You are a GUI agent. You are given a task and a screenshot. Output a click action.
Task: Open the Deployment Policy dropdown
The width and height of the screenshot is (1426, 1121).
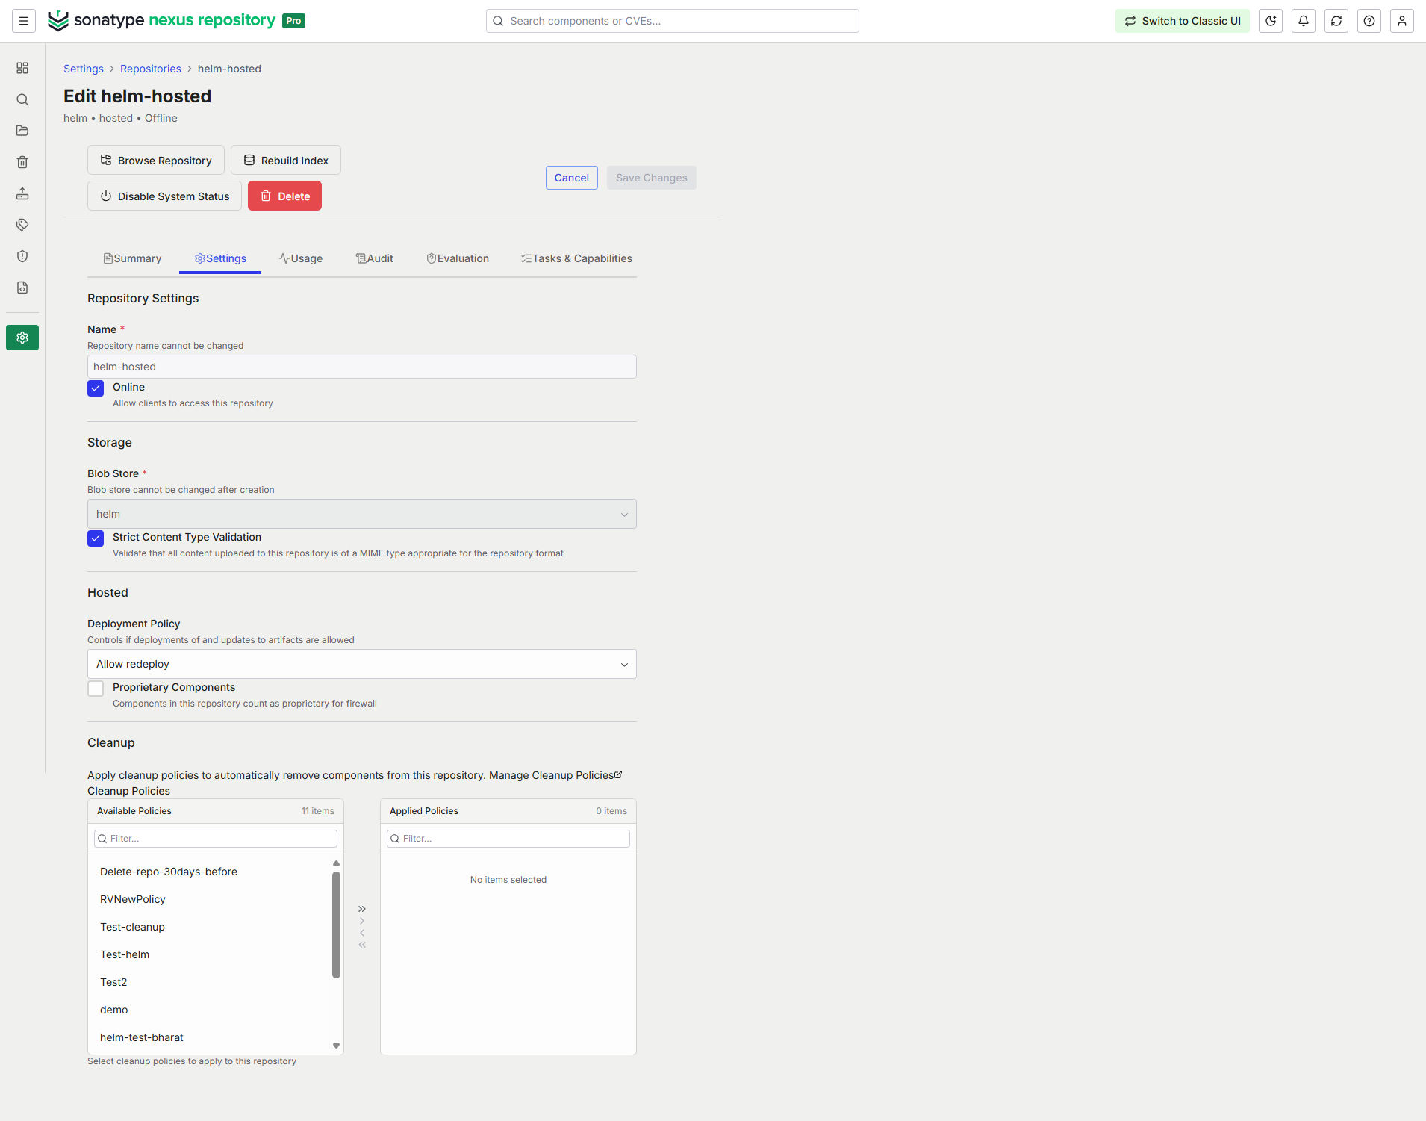click(x=362, y=664)
